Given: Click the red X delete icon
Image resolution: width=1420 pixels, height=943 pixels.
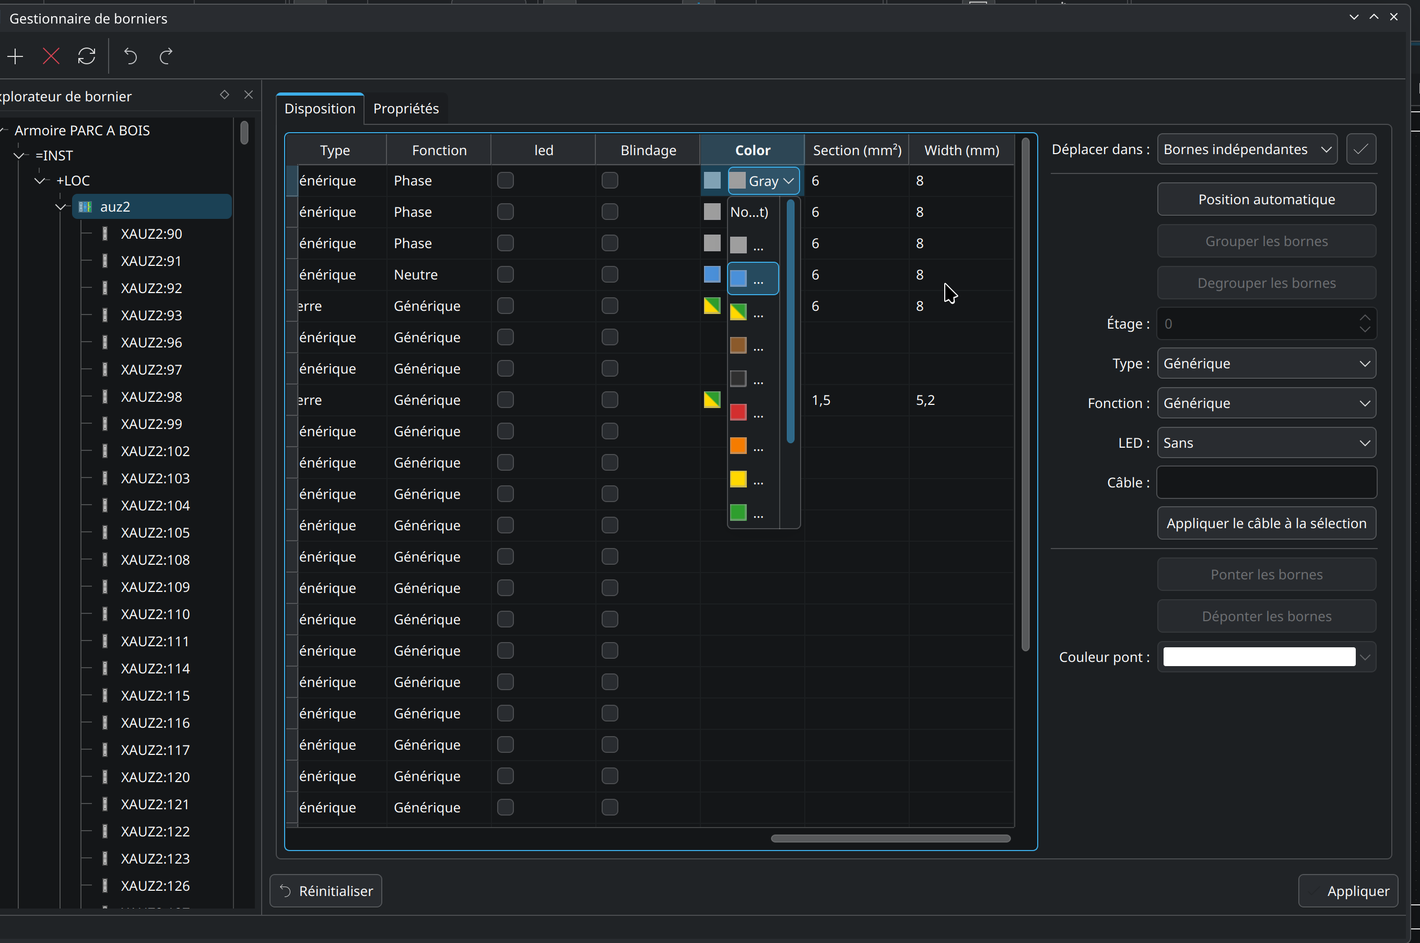Looking at the screenshot, I should click(51, 56).
